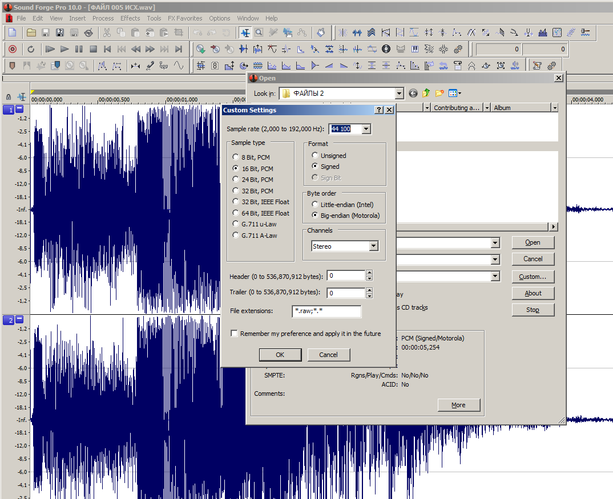This screenshot has width=613, height=499.
Task: Enable Remember my preference checkbox
Action: click(x=235, y=334)
